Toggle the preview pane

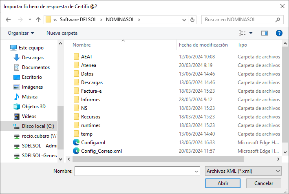click(x=264, y=33)
